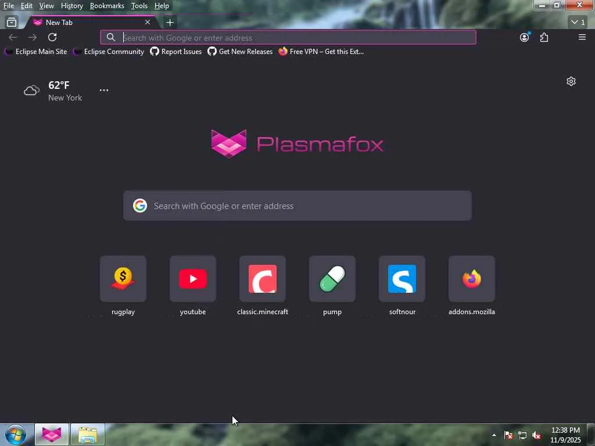Open Eclipse Main Site bookmark
This screenshot has height=446, width=595.
click(x=36, y=52)
